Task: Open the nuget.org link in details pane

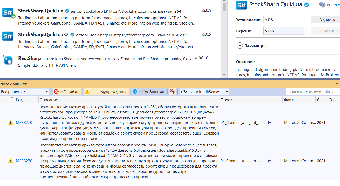Action: click(x=333, y=5)
